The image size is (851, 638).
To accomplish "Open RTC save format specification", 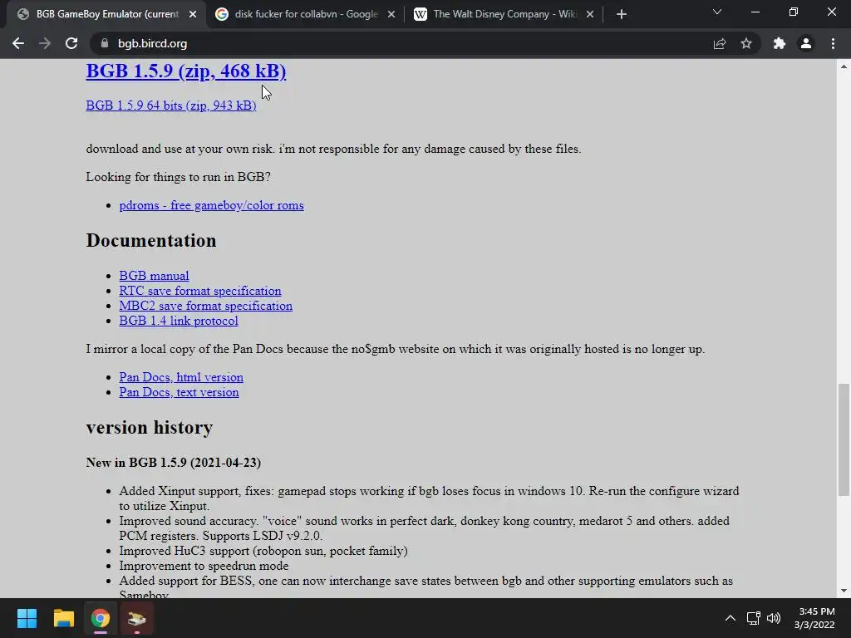I will pos(200,291).
